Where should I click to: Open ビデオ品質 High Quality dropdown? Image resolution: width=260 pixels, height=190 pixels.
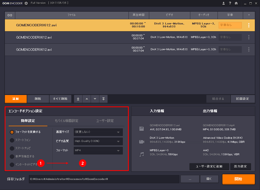[98, 141]
